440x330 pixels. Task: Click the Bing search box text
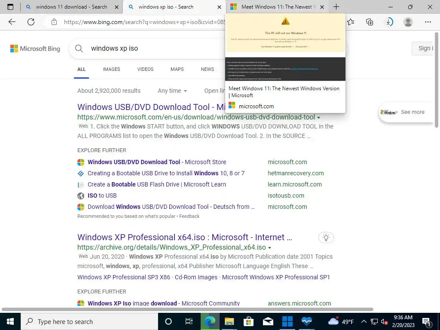coord(114,49)
